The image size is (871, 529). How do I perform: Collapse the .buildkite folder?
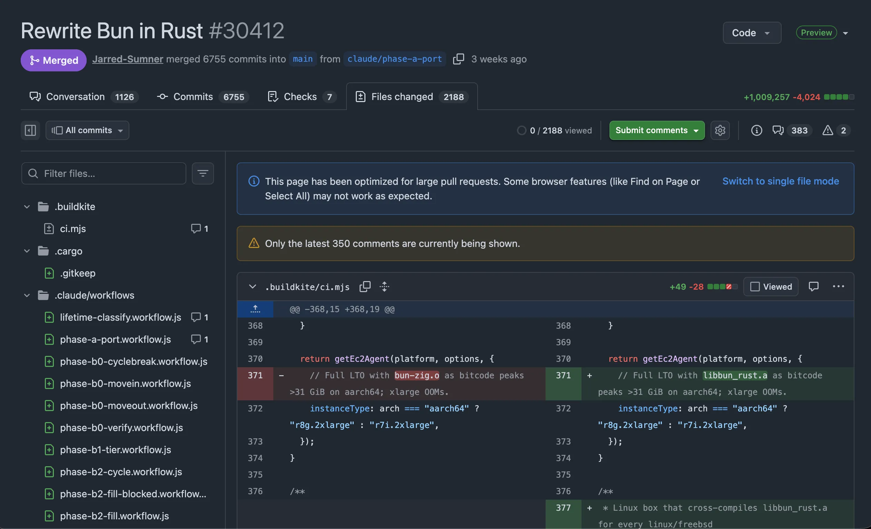coord(27,207)
